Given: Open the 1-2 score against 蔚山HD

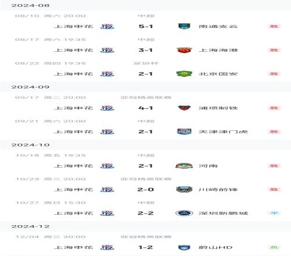Looking at the screenshot, I should tap(145, 247).
